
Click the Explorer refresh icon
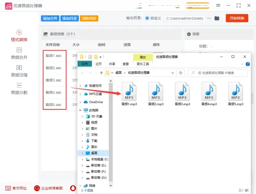coord(180,73)
